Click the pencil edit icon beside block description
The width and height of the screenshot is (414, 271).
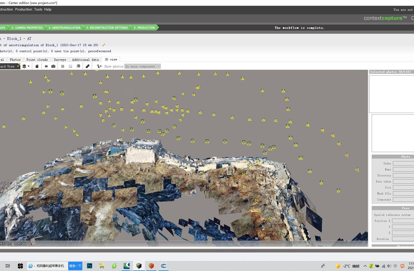[103, 45]
